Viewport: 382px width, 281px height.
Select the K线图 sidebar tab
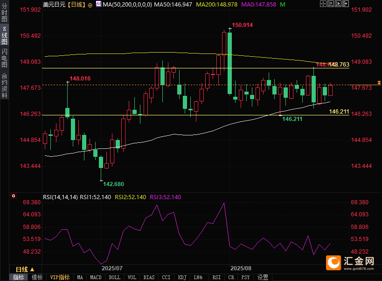[4, 36]
